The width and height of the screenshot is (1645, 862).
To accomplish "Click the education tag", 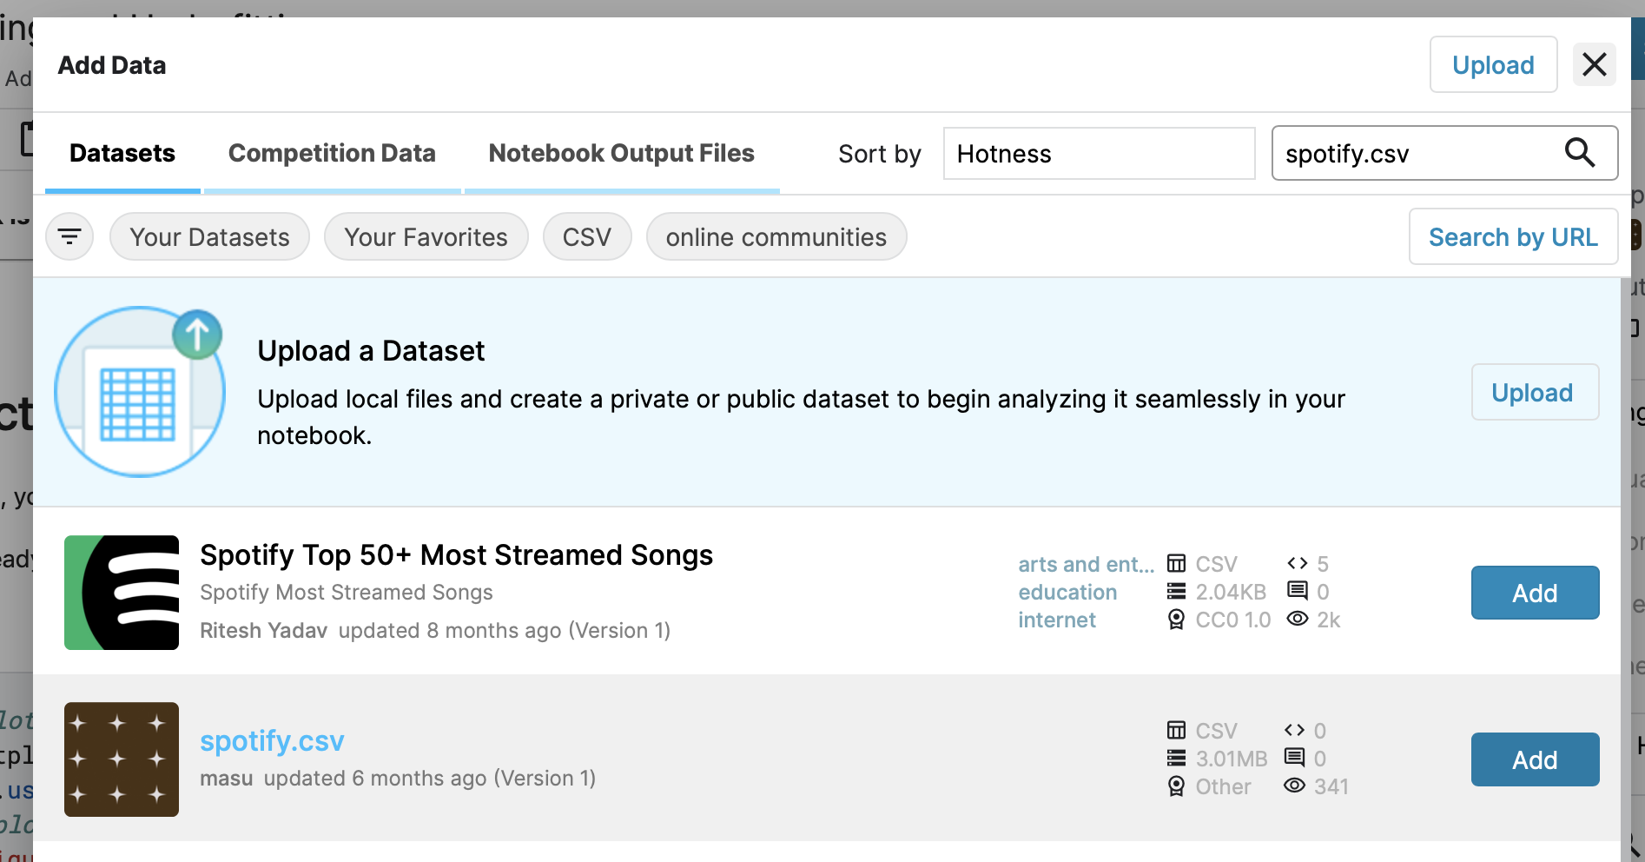I will [x=1067, y=592].
